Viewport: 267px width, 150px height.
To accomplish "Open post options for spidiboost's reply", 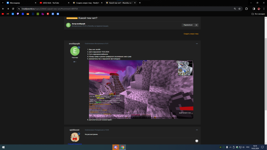I will (197, 130).
